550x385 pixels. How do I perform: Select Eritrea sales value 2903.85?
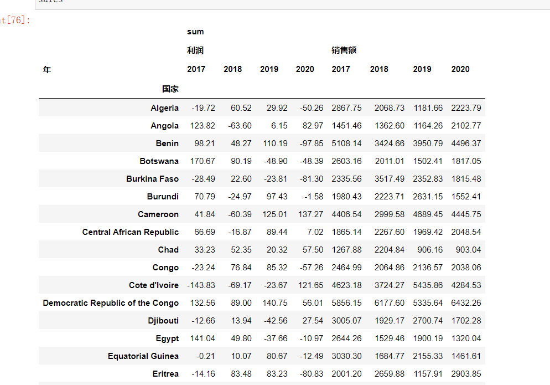point(466,374)
